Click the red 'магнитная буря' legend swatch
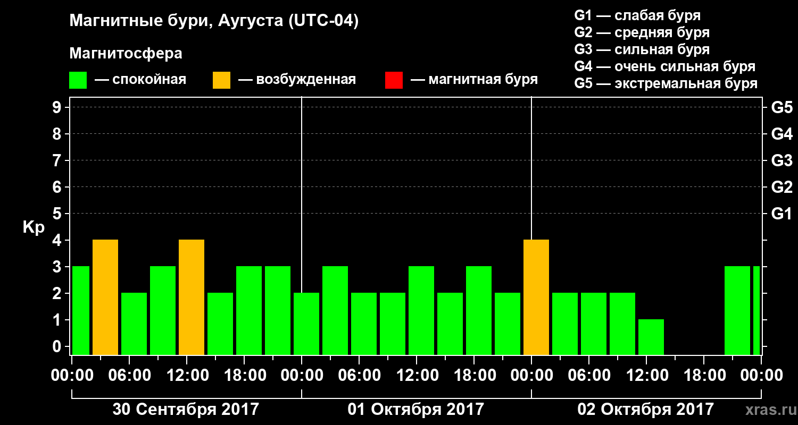 point(394,80)
